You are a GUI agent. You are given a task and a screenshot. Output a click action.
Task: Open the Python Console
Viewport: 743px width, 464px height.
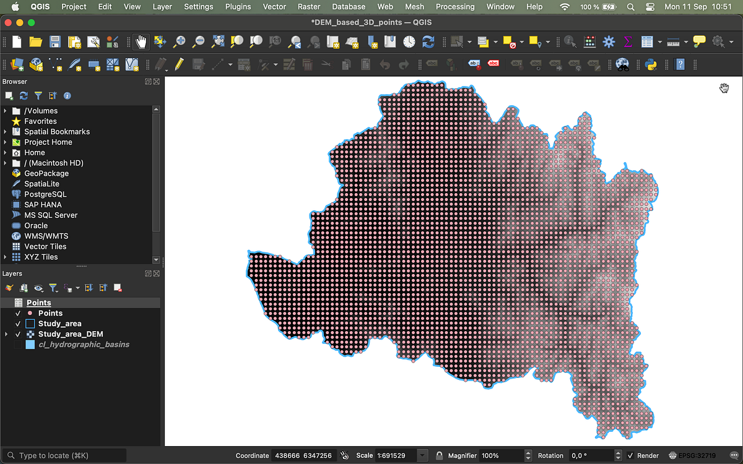[x=650, y=64]
